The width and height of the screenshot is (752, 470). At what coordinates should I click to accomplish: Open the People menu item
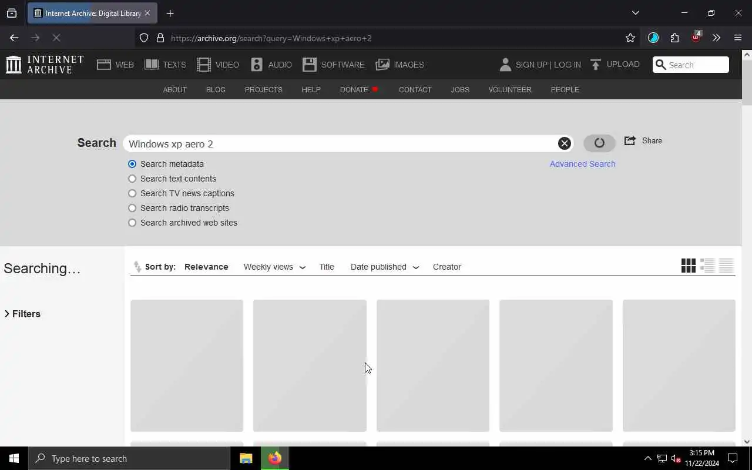tap(565, 89)
